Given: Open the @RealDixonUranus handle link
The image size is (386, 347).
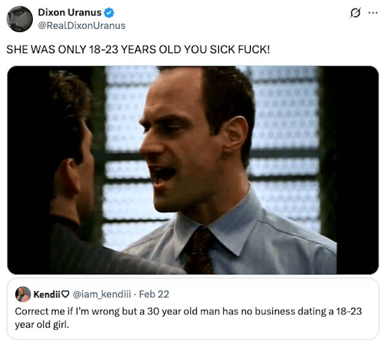Looking at the screenshot, I should click(82, 26).
